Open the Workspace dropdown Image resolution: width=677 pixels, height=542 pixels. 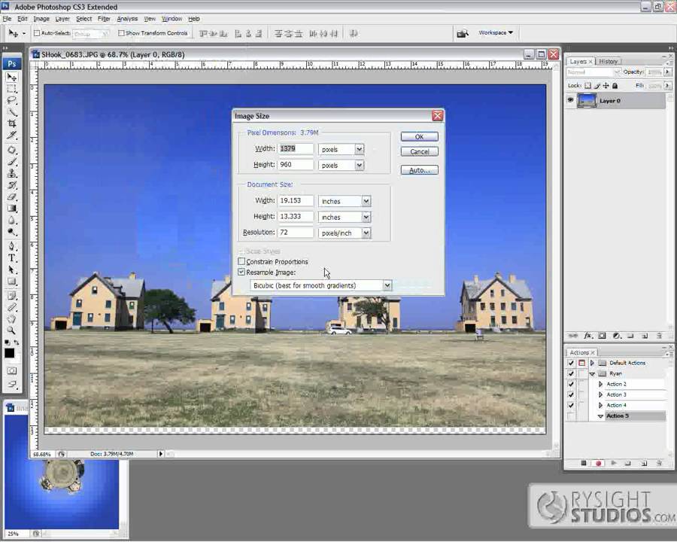496,33
